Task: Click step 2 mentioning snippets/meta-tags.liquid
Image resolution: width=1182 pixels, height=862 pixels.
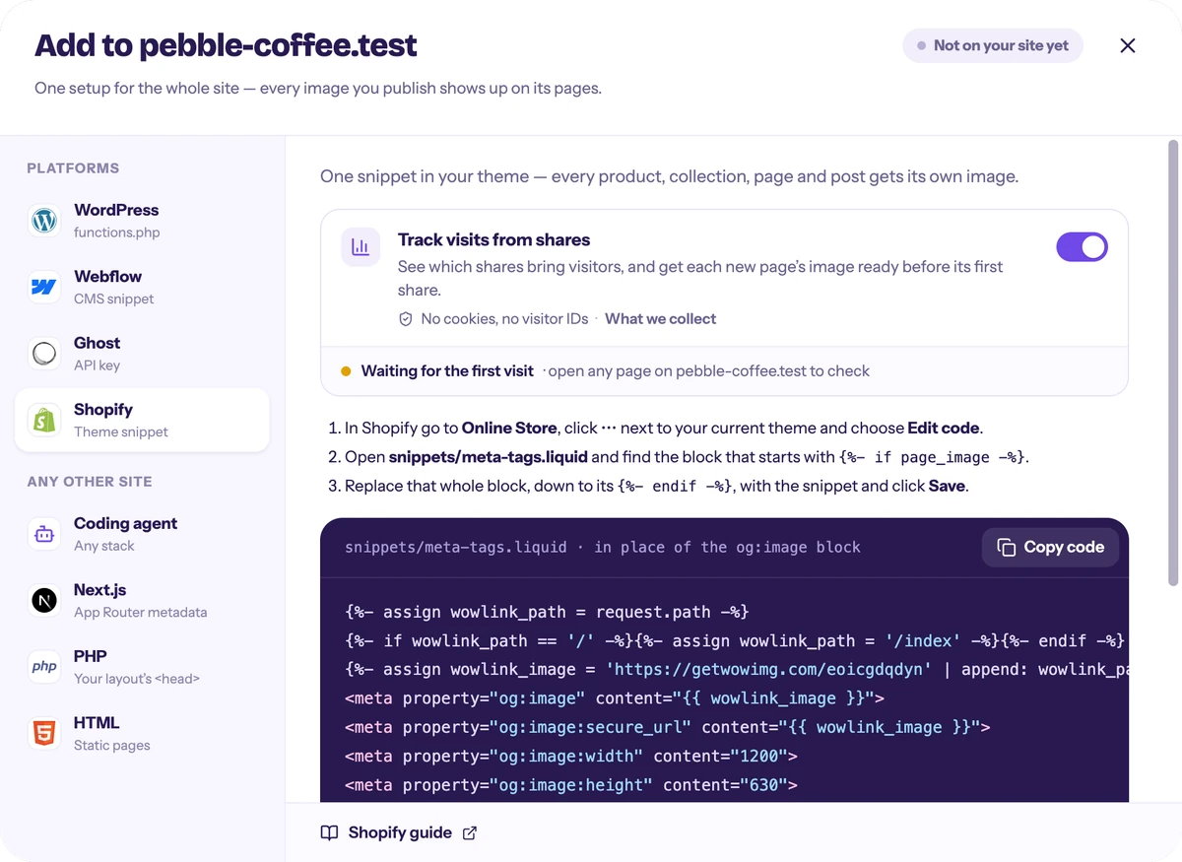Action: (680, 457)
